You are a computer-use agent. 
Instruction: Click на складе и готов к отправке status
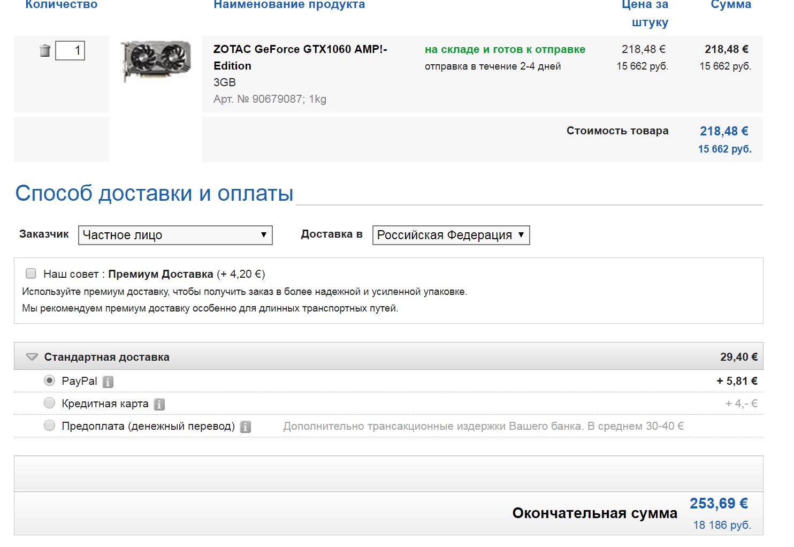[x=505, y=49]
